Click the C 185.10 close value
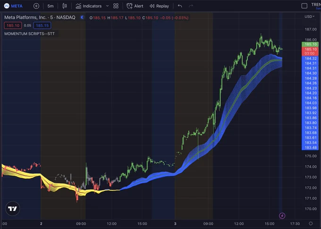This screenshot has height=229, width=321. (150, 18)
